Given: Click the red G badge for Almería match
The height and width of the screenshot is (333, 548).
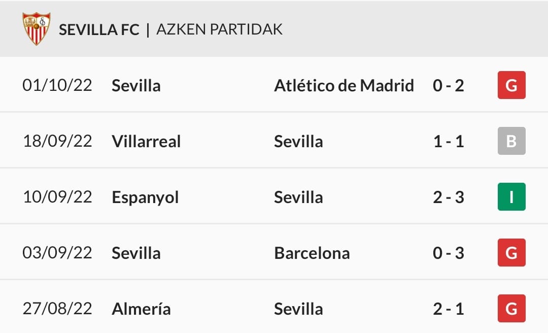Looking at the screenshot, I should coord(511,309).
